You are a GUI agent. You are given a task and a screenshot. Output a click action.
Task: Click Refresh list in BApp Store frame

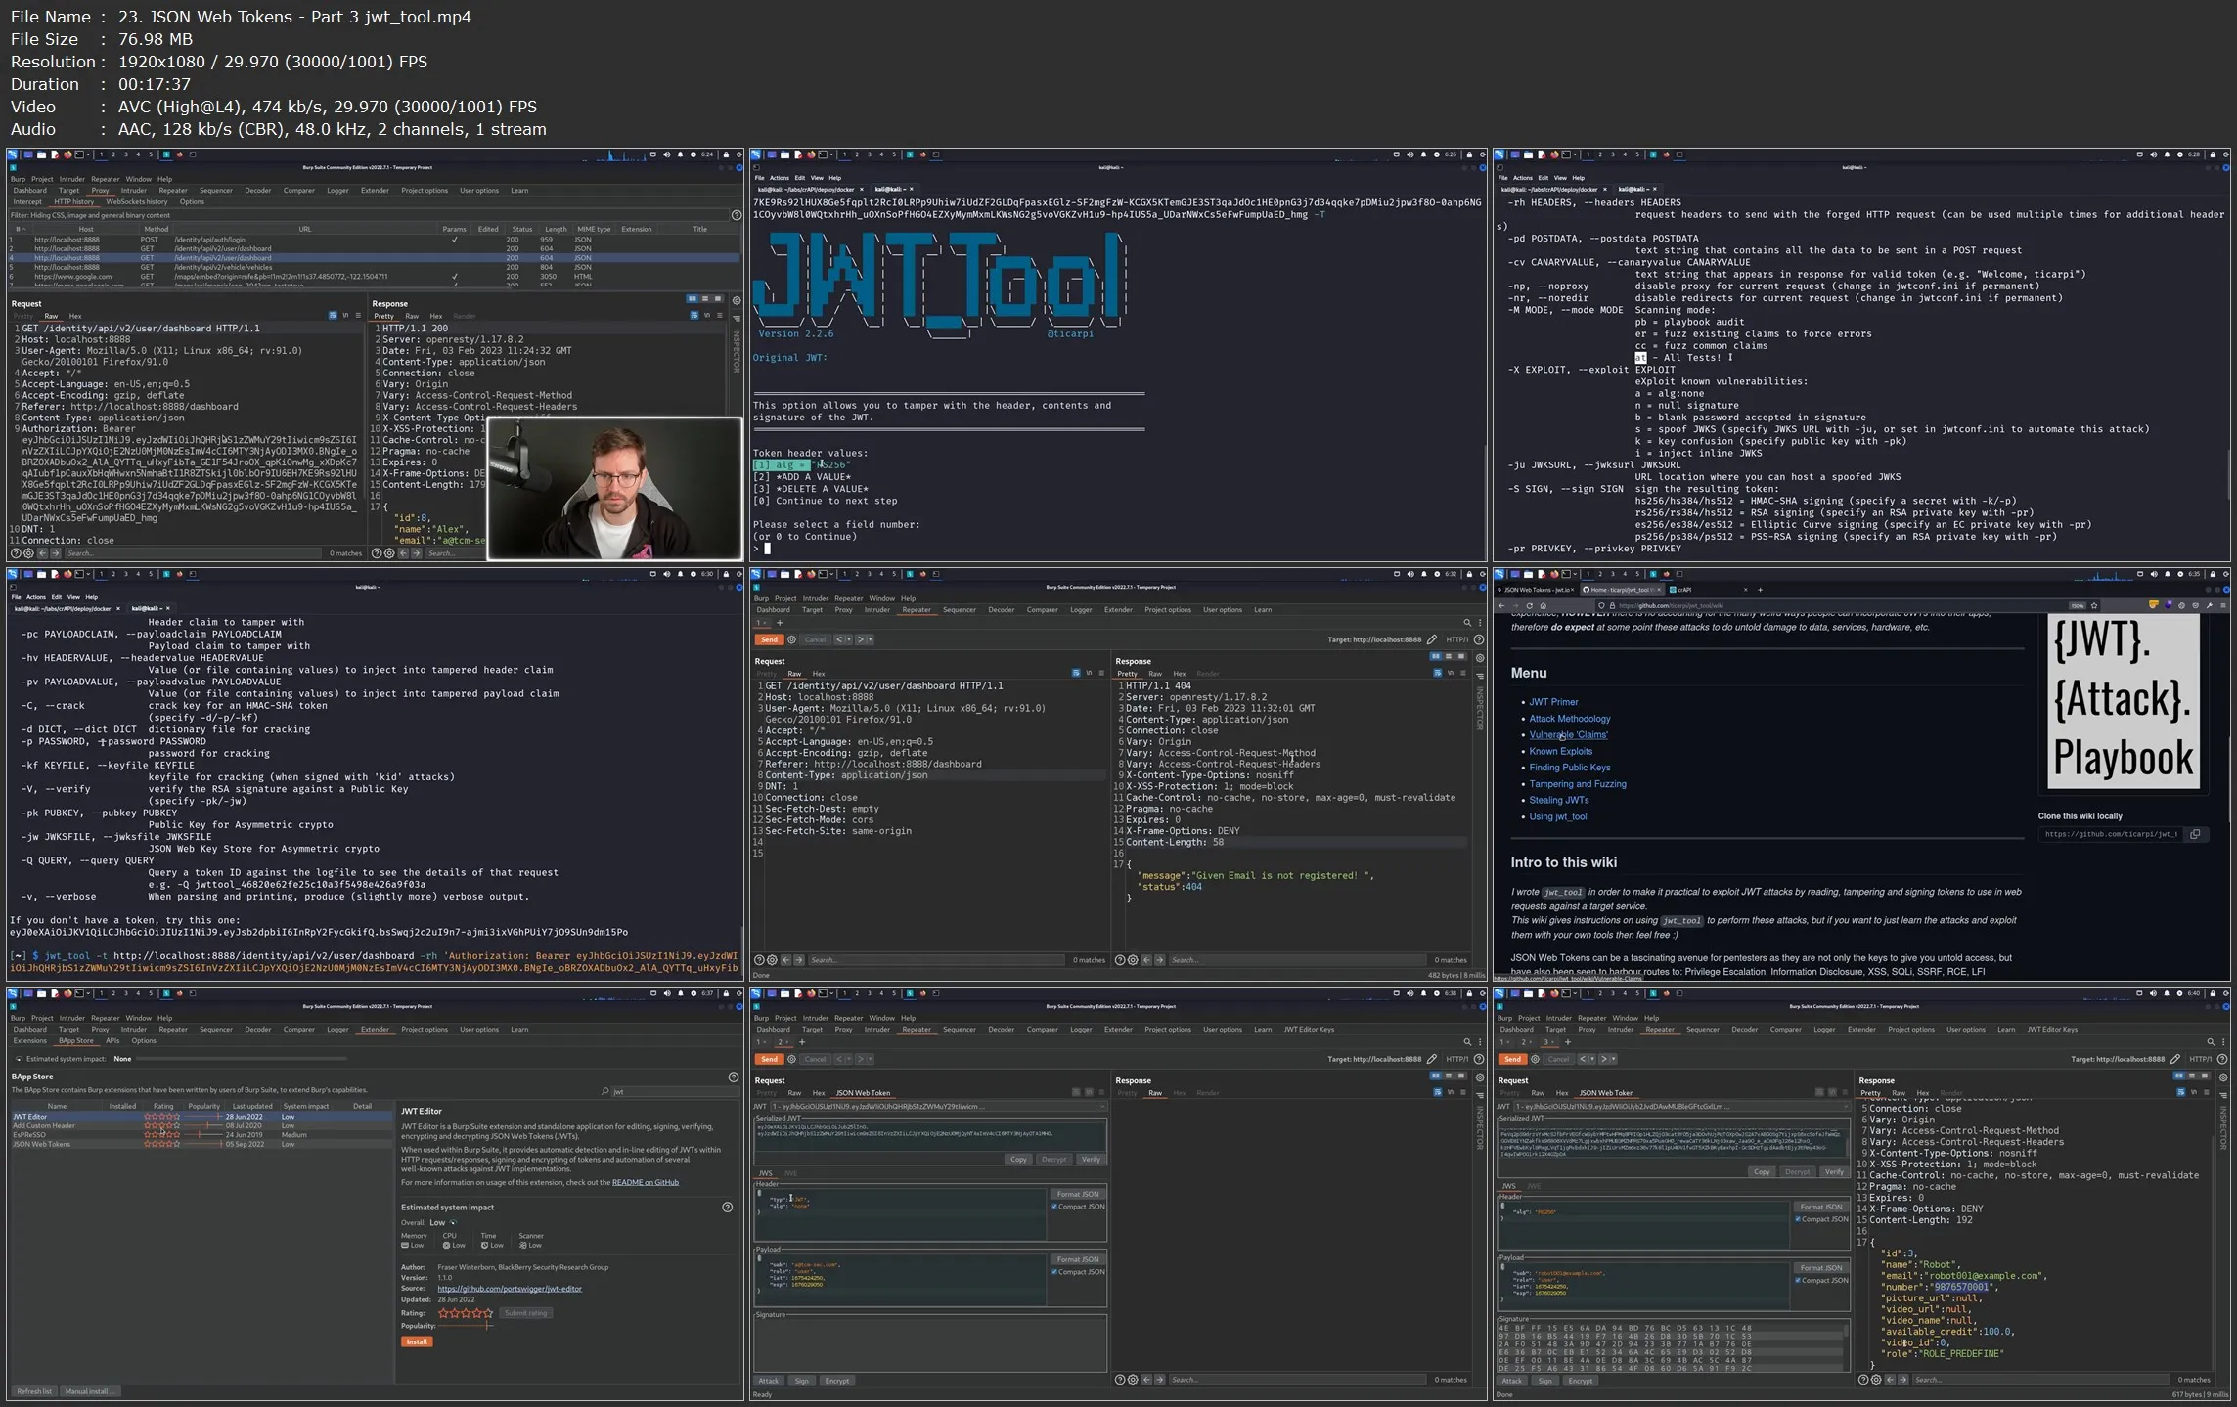pyautogui.click(x=34, y=1391)
